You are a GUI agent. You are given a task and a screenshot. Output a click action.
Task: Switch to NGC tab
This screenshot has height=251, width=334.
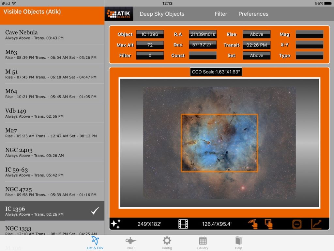tap(131, 243)
